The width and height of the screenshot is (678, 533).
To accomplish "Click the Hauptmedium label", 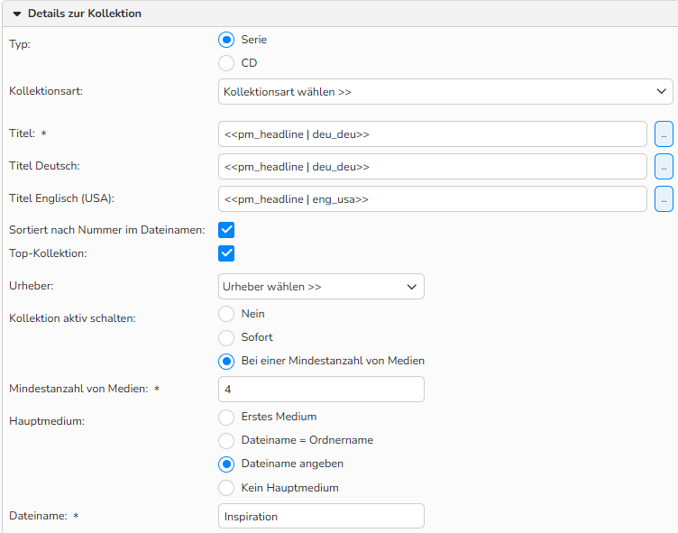I will [47, 421].
